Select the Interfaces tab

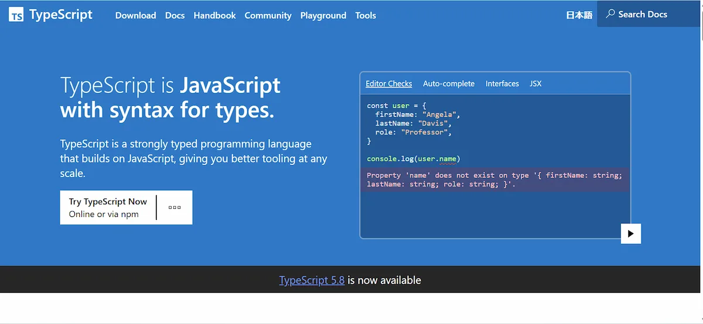502,84
